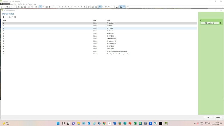Open File Explorer folder icon on taskbar
This screenshot has height=126, width=224.
(79, 123)
